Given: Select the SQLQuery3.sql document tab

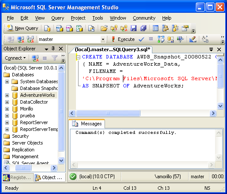Looking at the screenshot, I should 112,49.
